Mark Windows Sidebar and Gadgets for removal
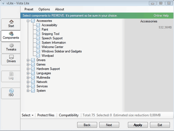This screenshot has width=174, height=131. point(38,51)
